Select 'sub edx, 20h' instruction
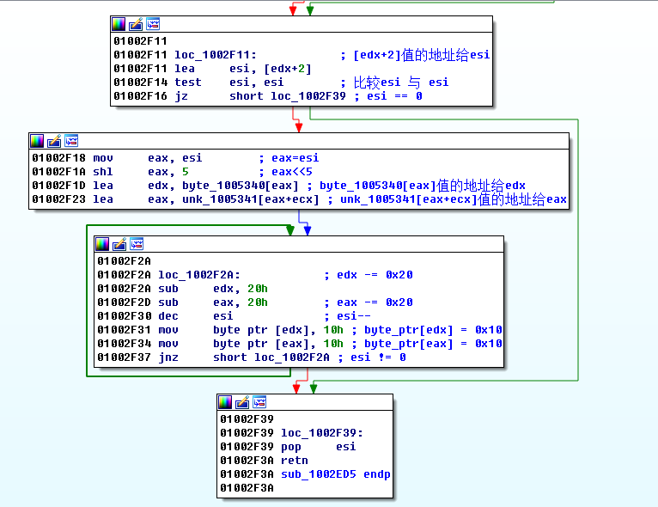Screen dimensions: 658x507 coord(213,289)
